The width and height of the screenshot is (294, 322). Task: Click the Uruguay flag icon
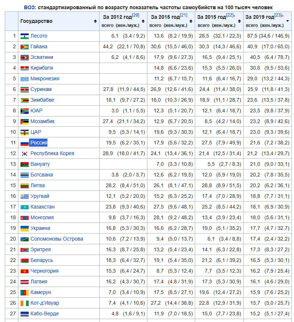tap(25, 196)
